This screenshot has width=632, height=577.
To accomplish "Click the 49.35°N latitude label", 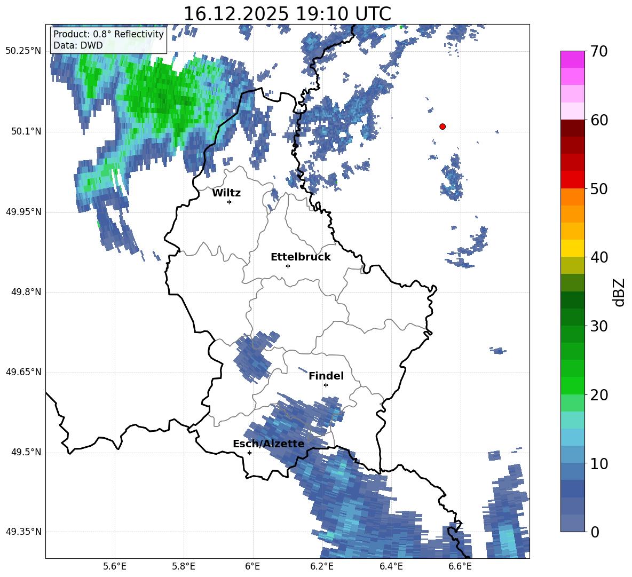I will click(23, 532).
